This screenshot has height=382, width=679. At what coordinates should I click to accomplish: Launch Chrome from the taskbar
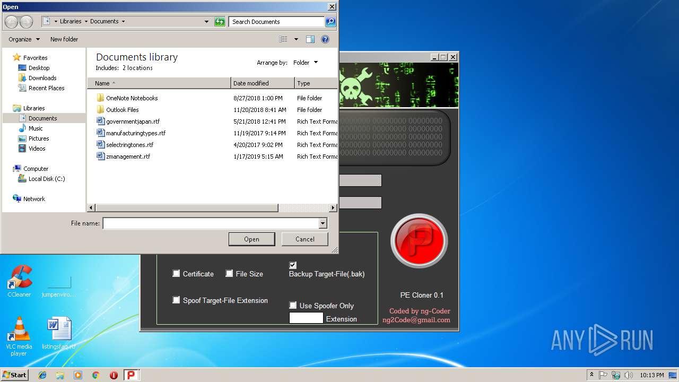tap(95, 375)
